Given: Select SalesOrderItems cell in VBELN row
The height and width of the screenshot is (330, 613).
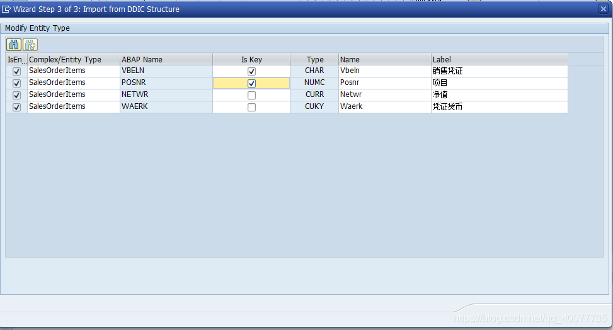Looking at the screenshot, I should [x=74, y=71].
